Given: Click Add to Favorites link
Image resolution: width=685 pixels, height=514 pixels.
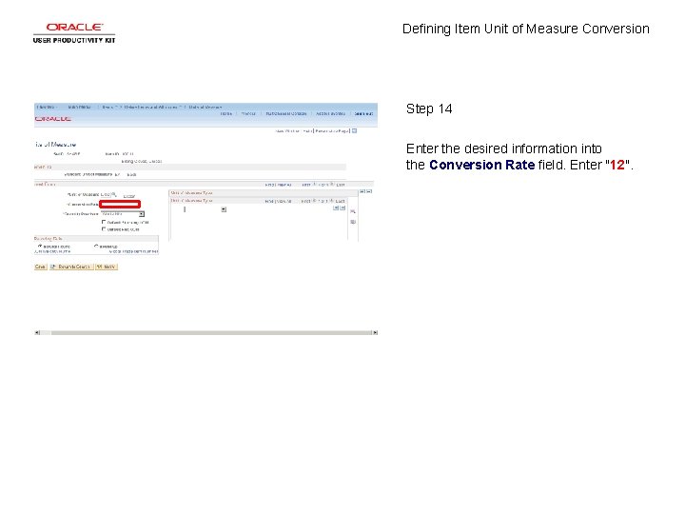Looking at the screenshot, I should tap(330, 113).
